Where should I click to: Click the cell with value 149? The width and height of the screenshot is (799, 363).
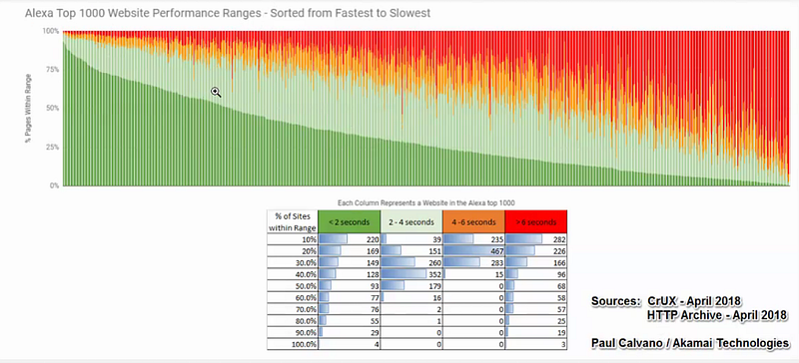[x=349, y=262]
